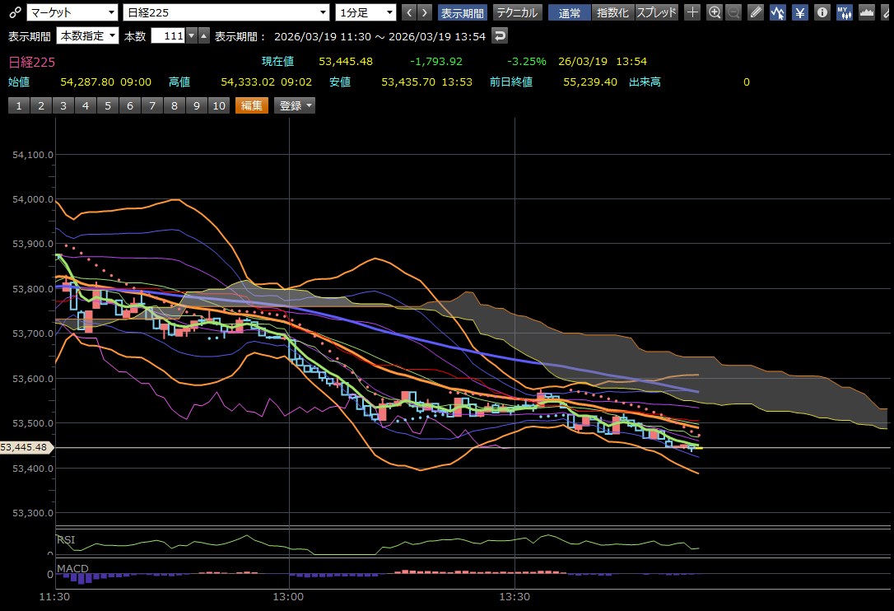Click the MY candlestick chart icon
894x611 pixels.
(x=844, y=12)
